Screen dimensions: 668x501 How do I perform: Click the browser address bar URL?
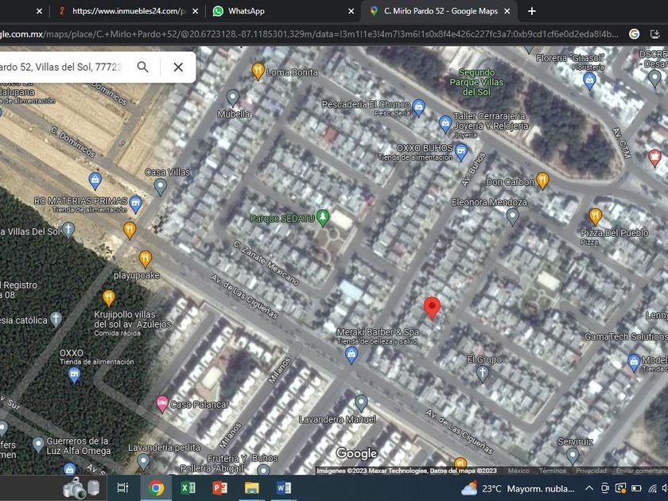[x=309, y=34]
